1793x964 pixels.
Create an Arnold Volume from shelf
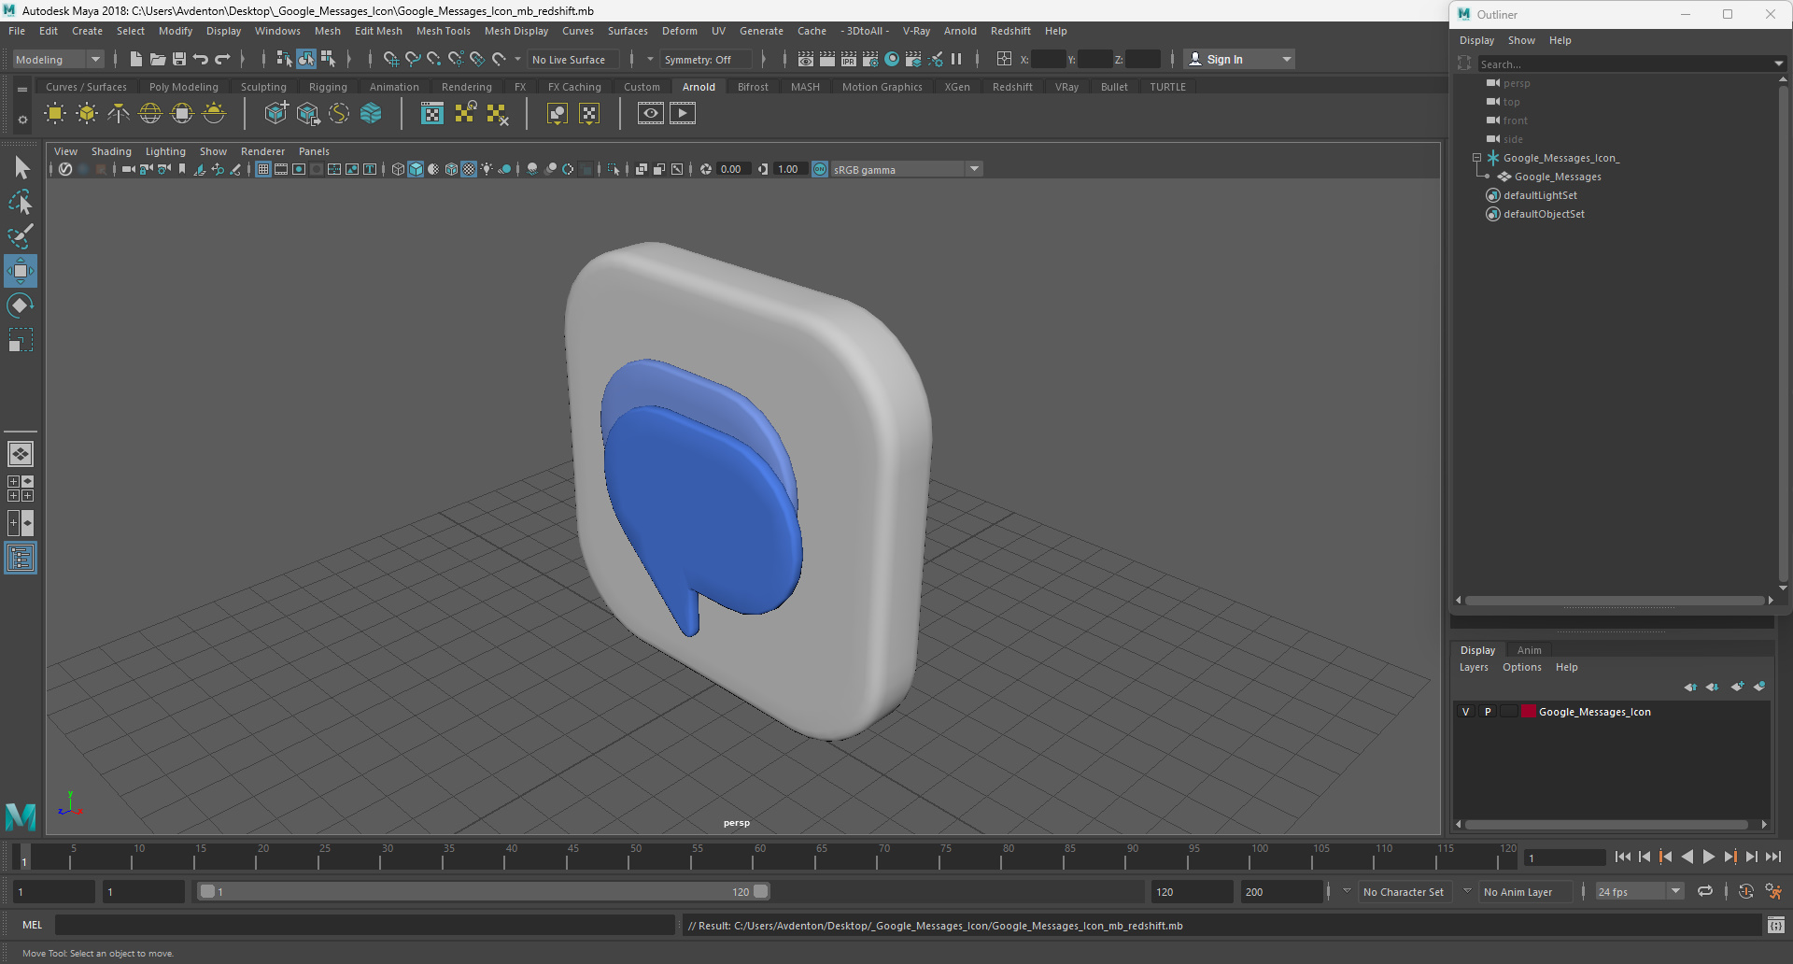tap(371, 114)
